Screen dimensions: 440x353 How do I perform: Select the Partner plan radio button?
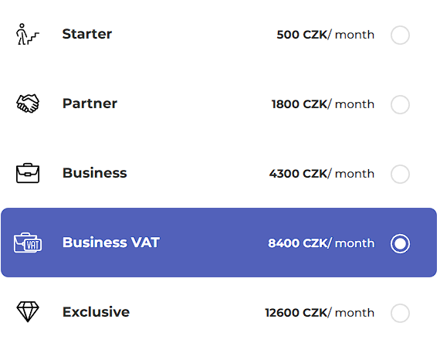pos(400,104)
